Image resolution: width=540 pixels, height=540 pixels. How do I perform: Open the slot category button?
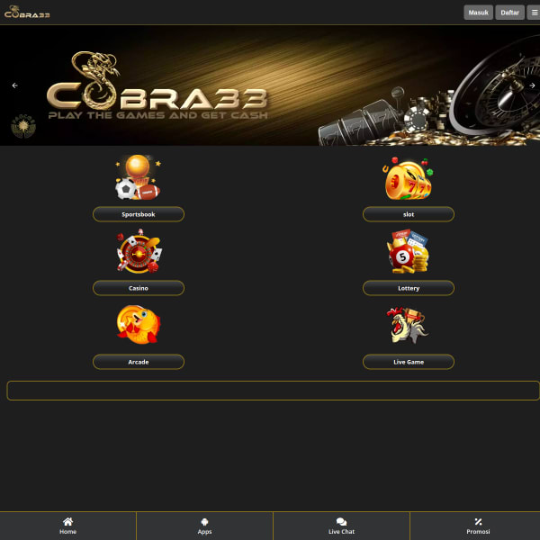409,214
